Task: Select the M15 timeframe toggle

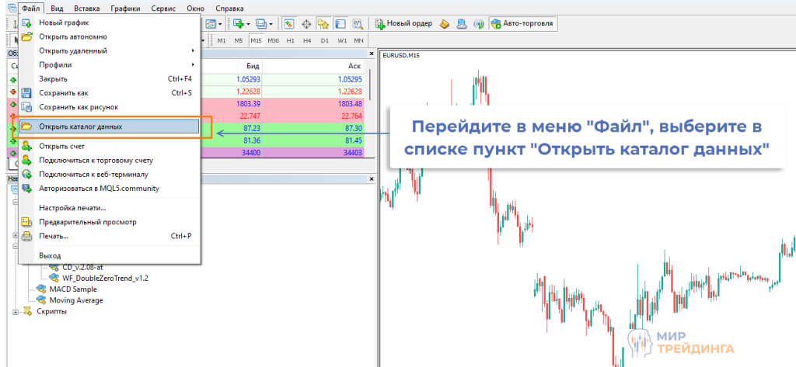Action: coord(256,40)
